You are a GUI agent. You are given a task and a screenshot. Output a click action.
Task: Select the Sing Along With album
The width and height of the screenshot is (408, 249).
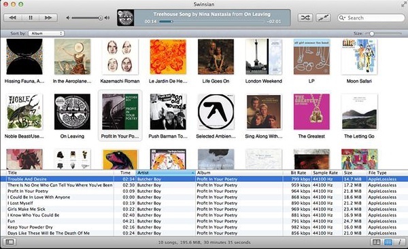[264, 112]
